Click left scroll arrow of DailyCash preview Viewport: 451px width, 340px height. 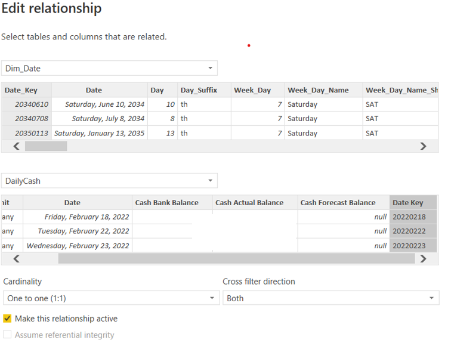pos(16,259)
